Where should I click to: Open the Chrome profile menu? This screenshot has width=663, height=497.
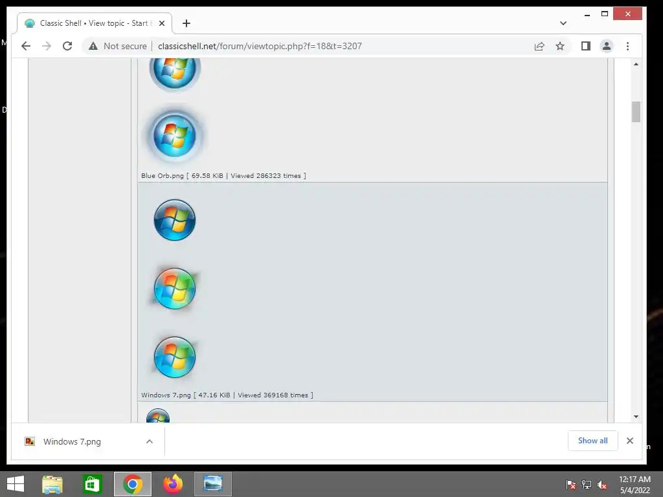pos(606,46)
